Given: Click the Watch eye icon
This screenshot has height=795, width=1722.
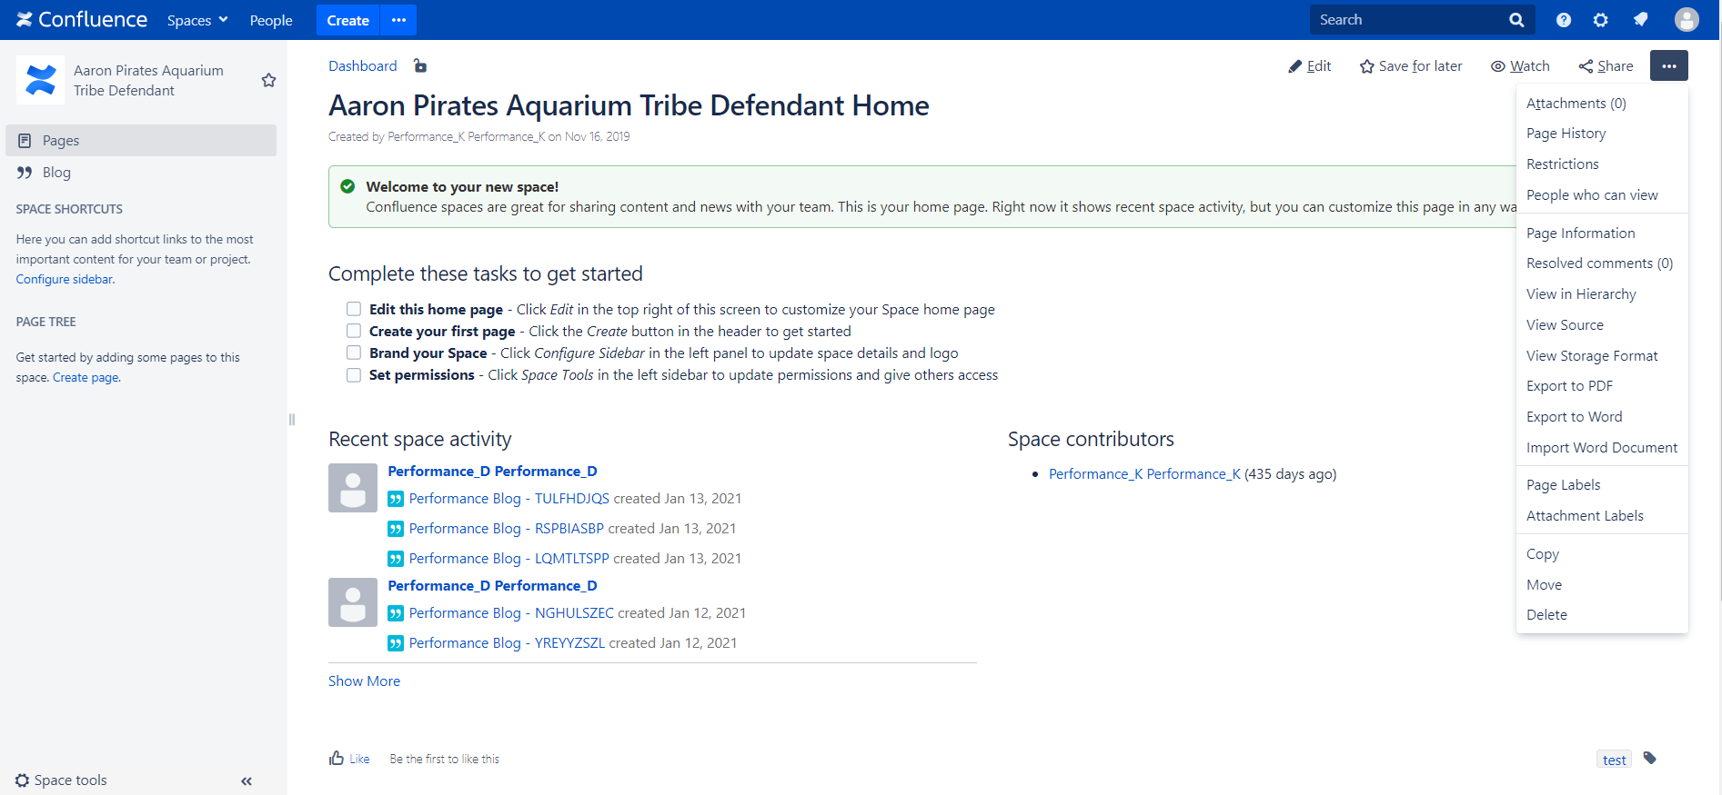Looking at the screenshot, I should (1497, 66).
